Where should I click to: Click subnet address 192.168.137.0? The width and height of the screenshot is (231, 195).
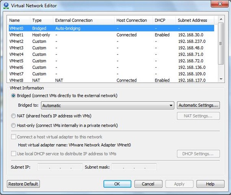[x=192, y=80]
